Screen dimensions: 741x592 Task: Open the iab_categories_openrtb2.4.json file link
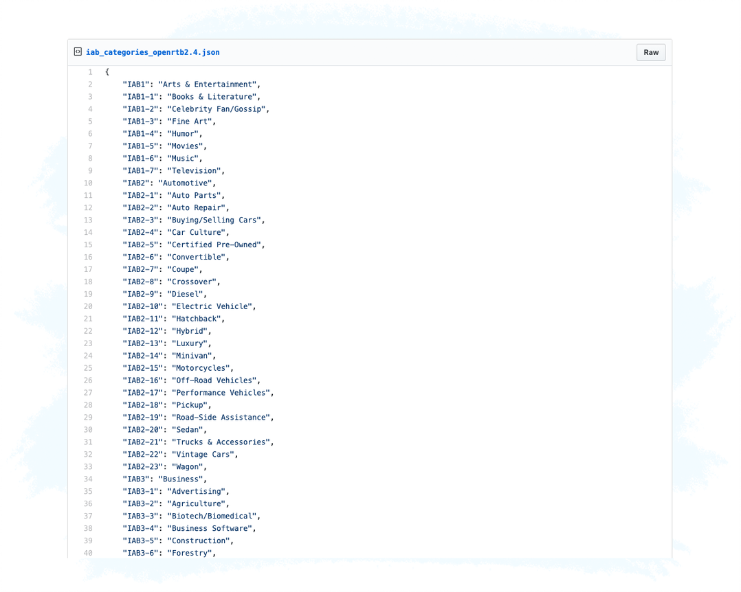pos(153,52)
